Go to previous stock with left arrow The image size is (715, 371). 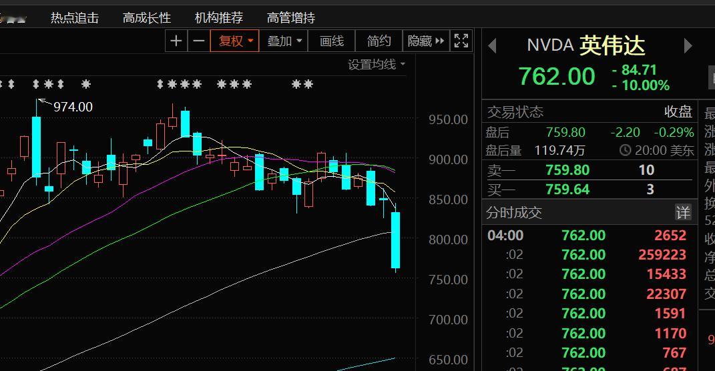pyautogui.click(x=492, y=45)
